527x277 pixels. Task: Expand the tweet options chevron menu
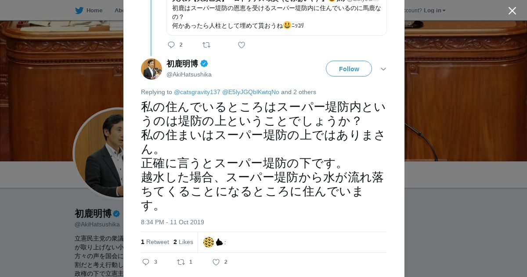point(383,69)
